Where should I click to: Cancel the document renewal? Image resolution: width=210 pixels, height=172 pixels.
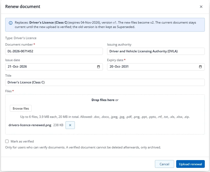pos(164,164)
